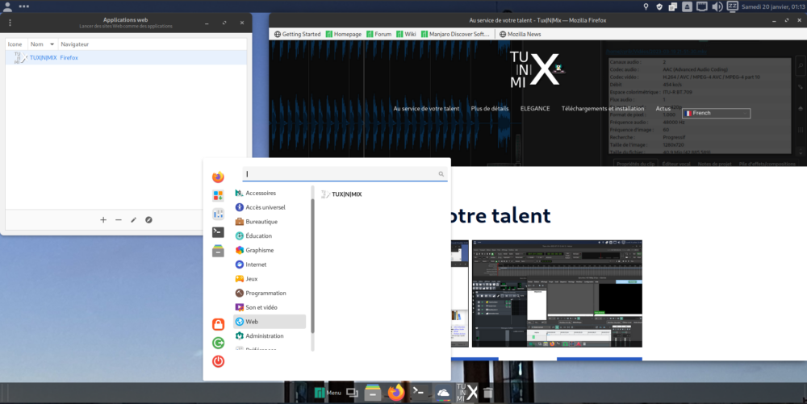The image size is (807, 404).
Task: Click the Icone column header
Action: (15, 44)
